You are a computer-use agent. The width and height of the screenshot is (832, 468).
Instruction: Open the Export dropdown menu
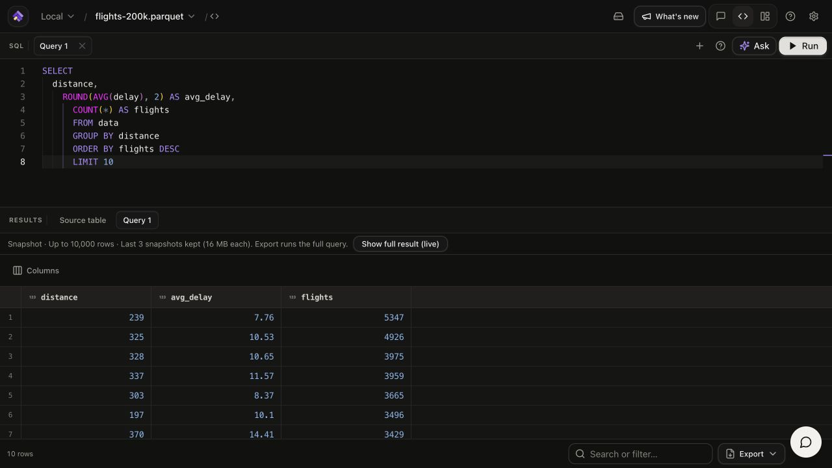751,454
